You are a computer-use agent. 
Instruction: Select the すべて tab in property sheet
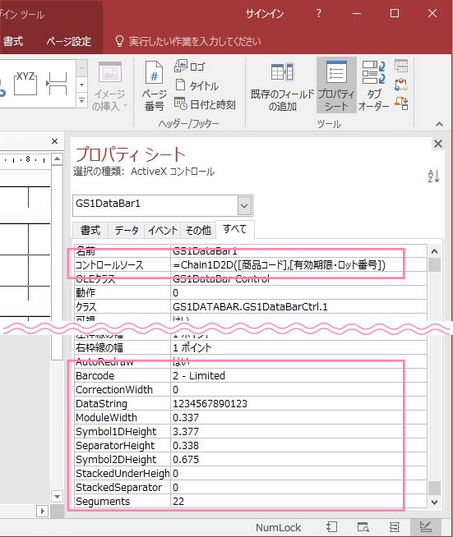coord(235,229)
